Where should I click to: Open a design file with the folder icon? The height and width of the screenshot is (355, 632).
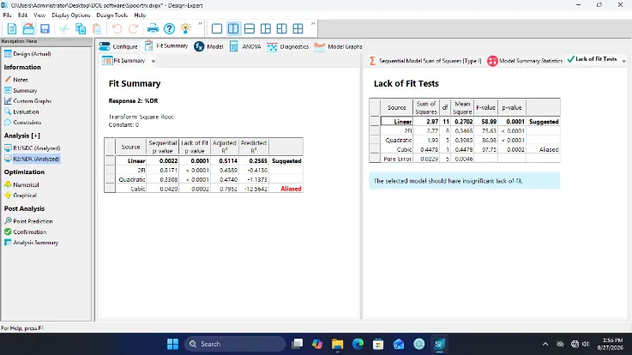point(28,28)
